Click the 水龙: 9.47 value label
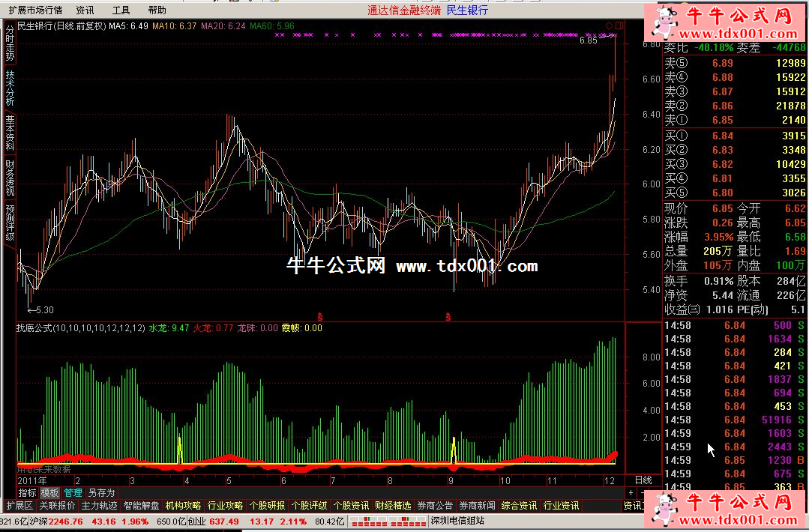Viewport: 809px width, 532px height. click(169, 328)
